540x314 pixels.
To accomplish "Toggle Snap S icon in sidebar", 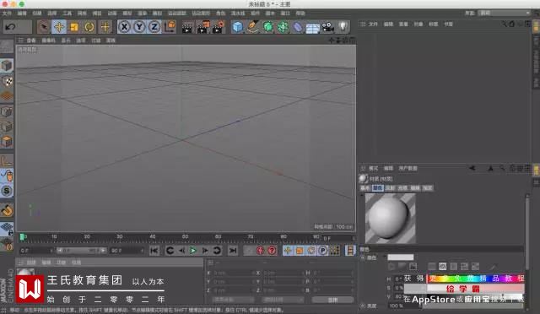I will pyautogui.click(x=7, y=191).
